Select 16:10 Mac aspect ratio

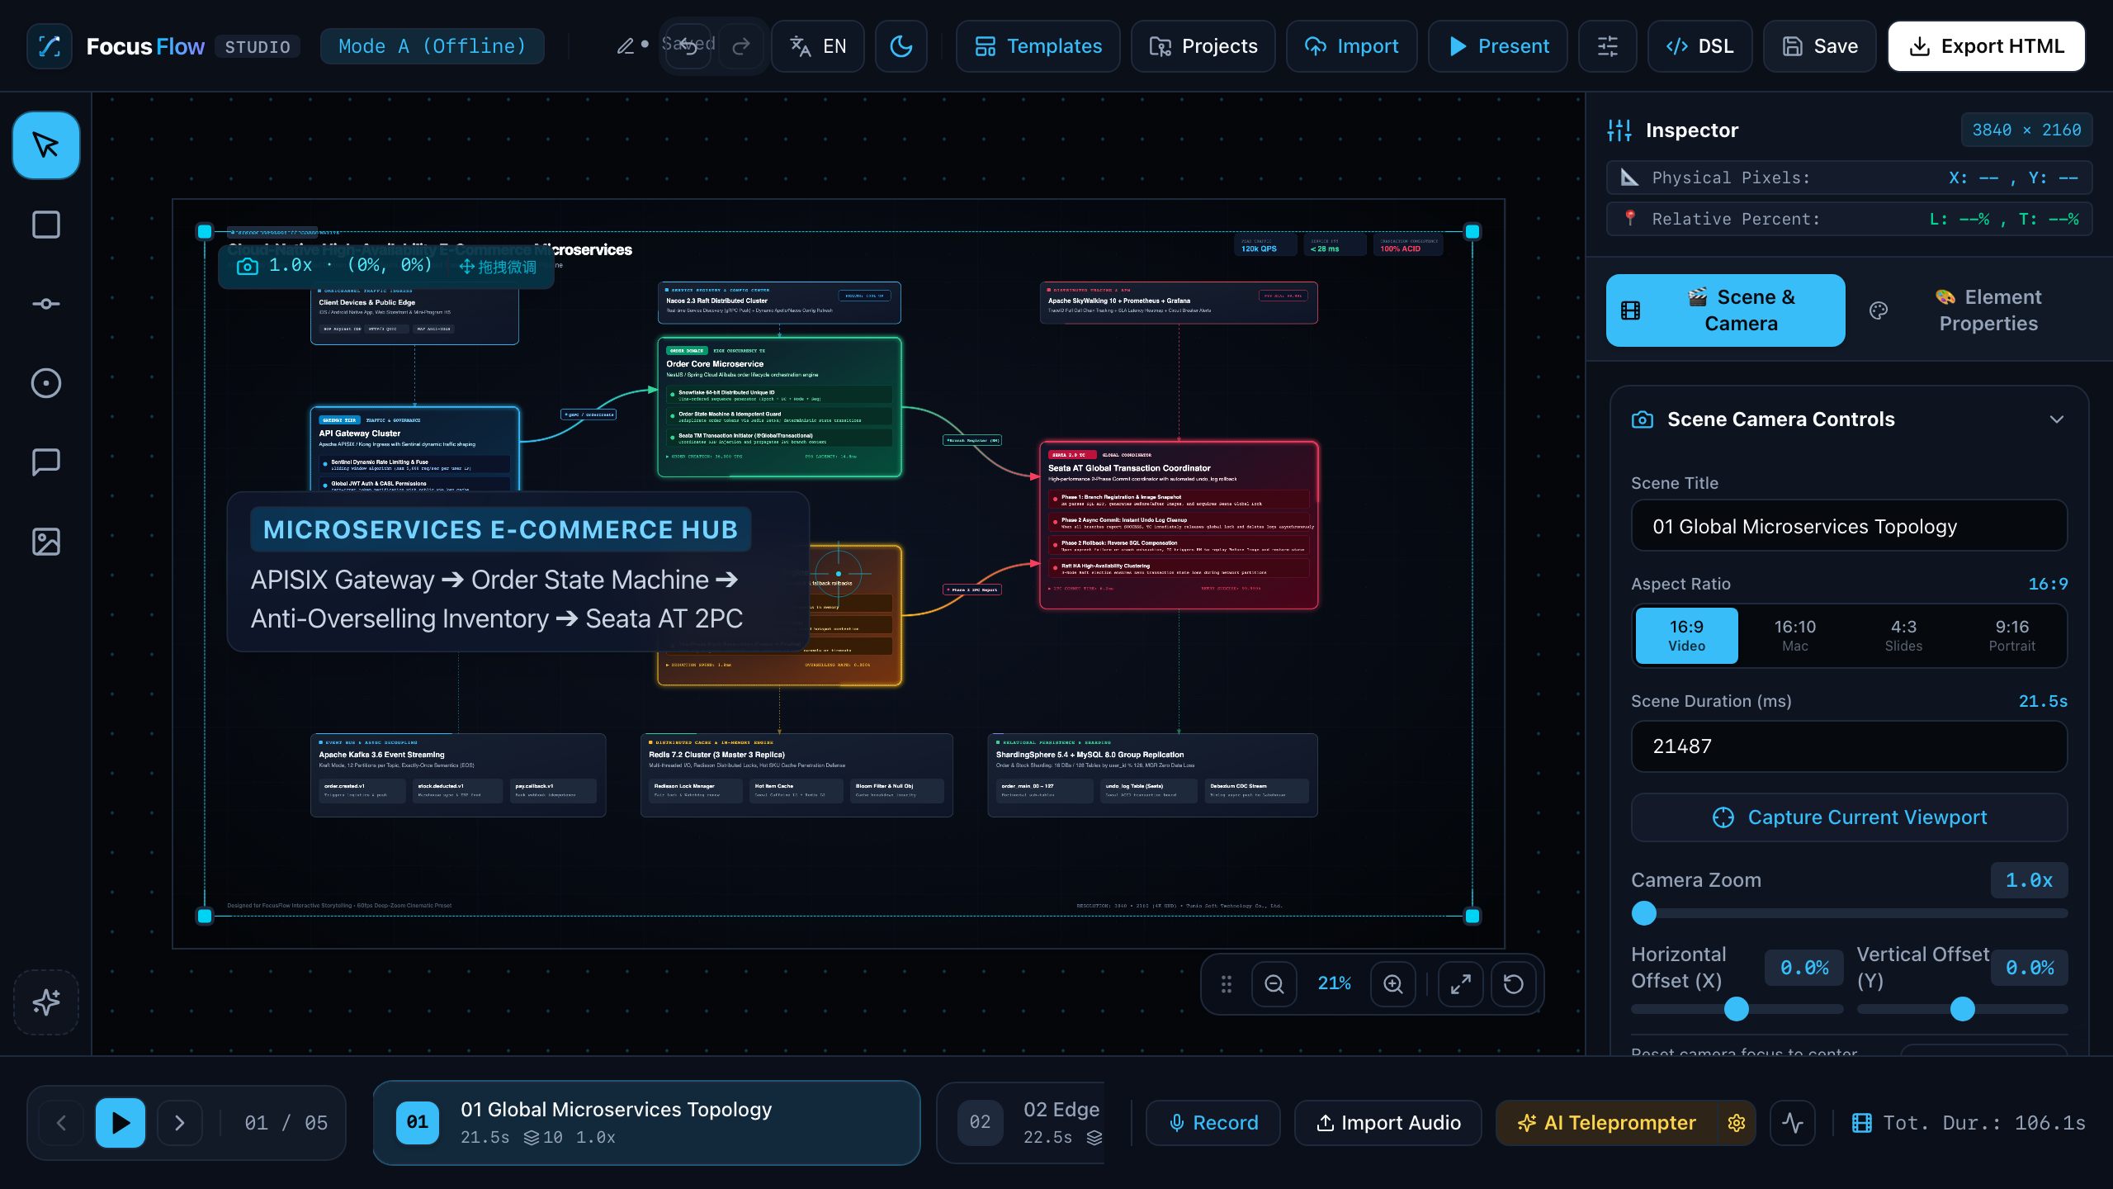pos(1794,636)
